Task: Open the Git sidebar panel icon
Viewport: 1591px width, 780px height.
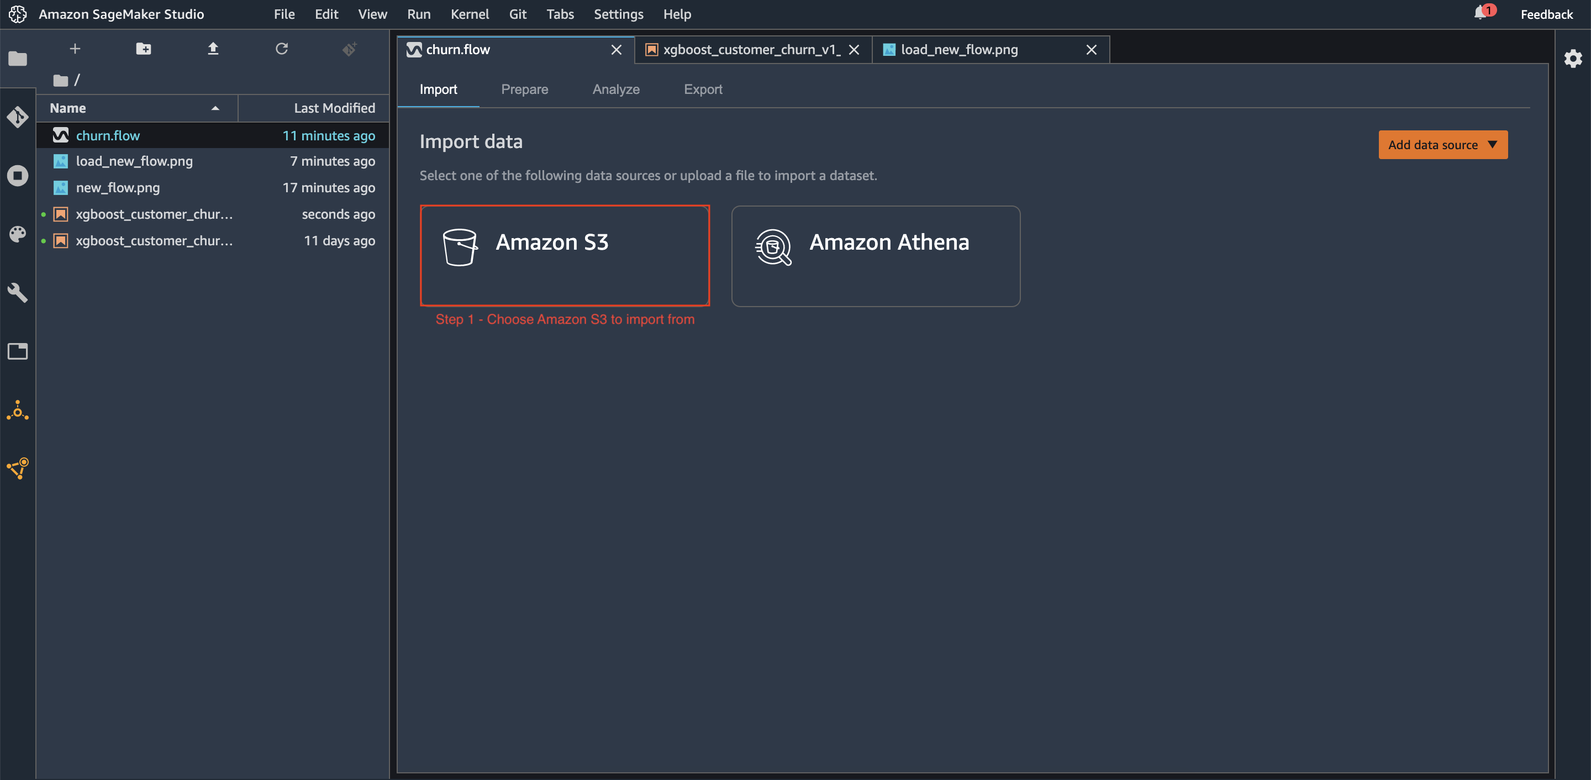Action: (x=17, y=117)
